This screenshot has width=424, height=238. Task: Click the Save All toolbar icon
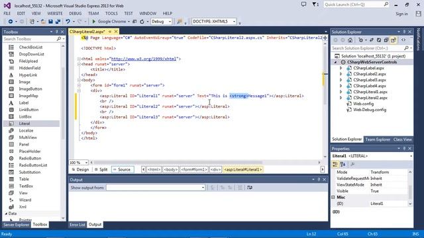(x=58, y=21)
